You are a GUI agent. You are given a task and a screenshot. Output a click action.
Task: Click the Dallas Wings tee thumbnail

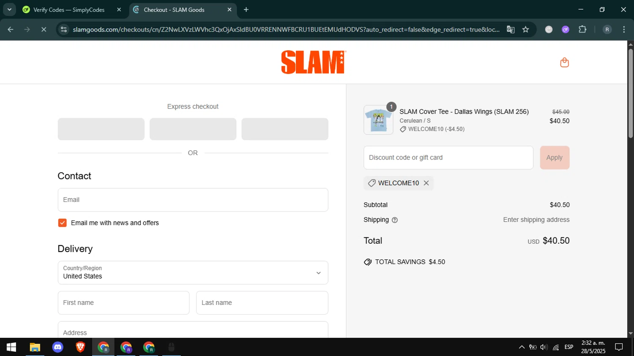[x=378, y=120]
